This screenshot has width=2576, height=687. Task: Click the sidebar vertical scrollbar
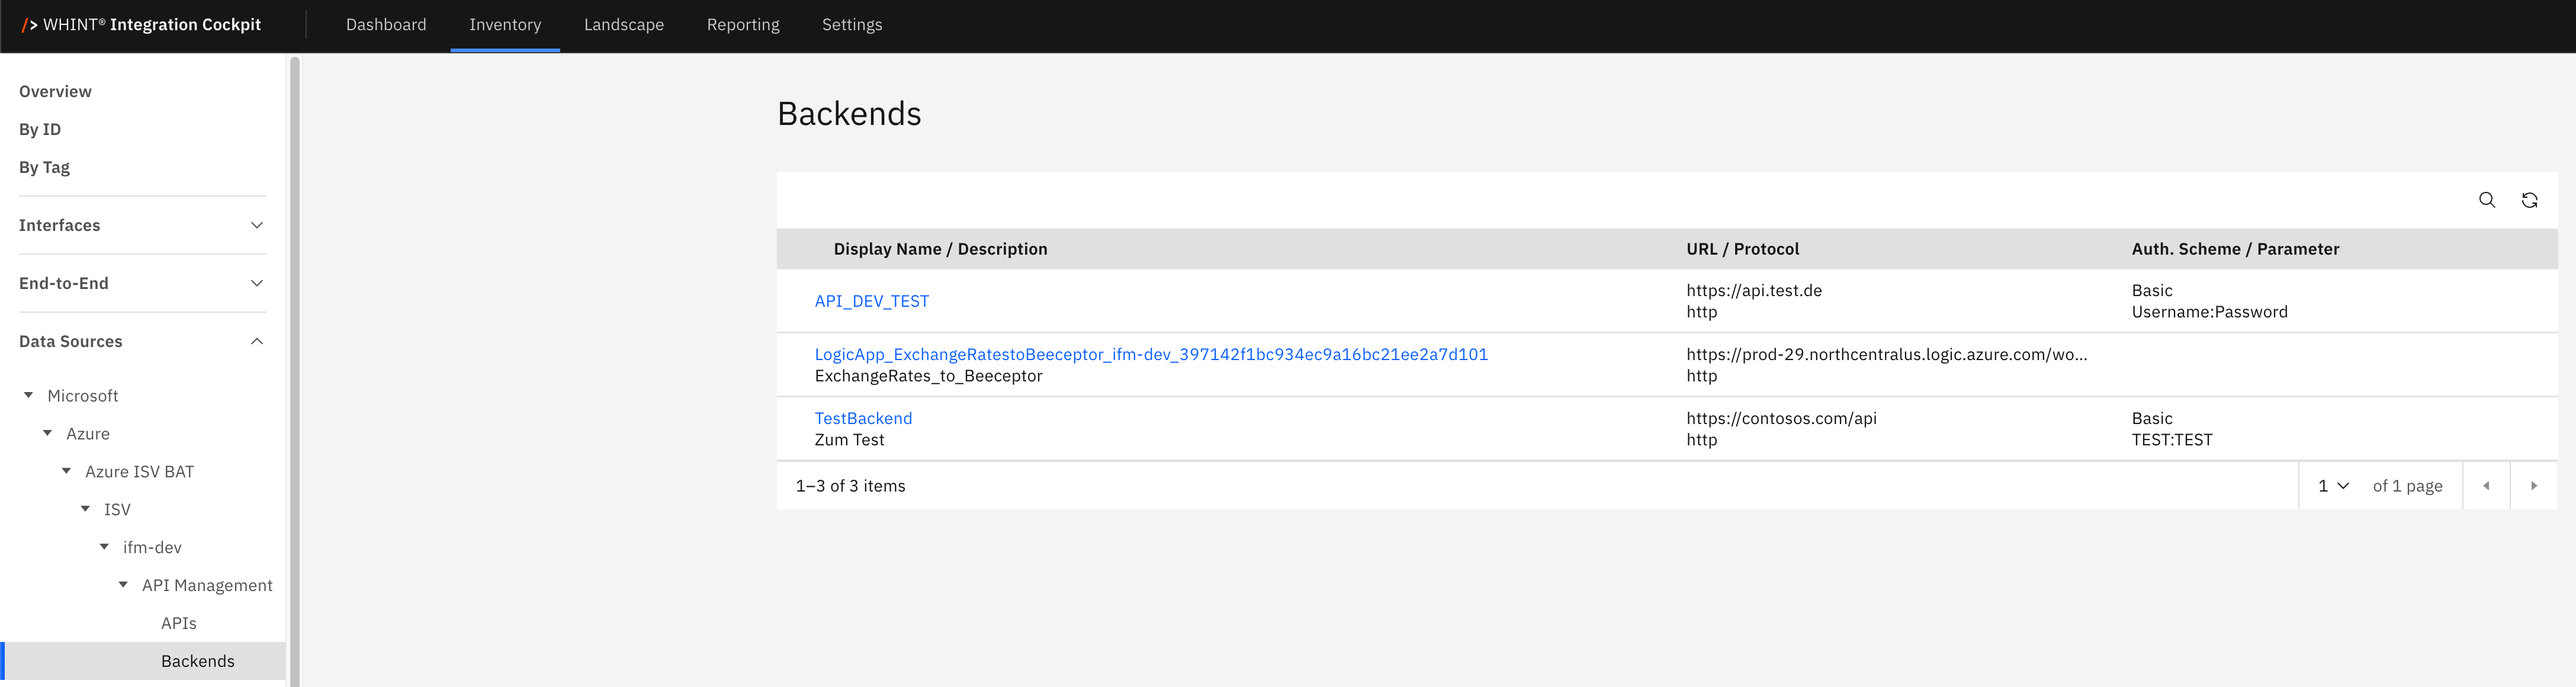(295, 370)
